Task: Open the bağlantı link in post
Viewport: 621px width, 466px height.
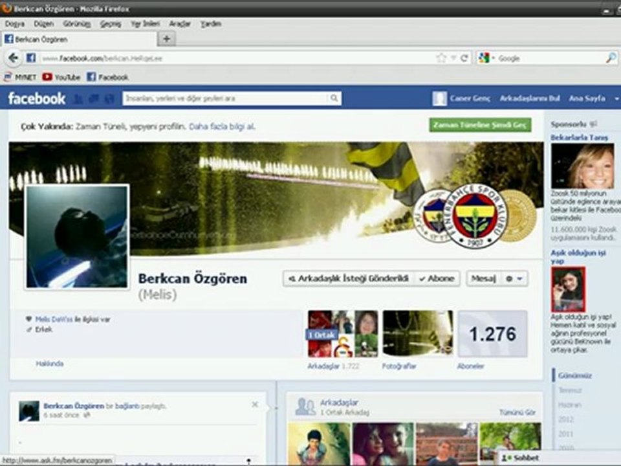Action: 127,406
